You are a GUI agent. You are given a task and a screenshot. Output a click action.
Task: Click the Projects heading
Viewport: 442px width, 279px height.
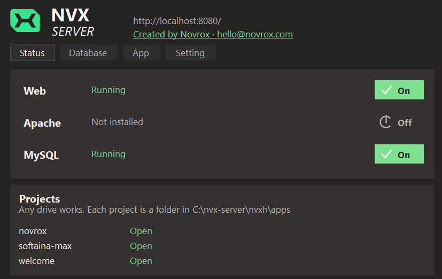(40, 199)
